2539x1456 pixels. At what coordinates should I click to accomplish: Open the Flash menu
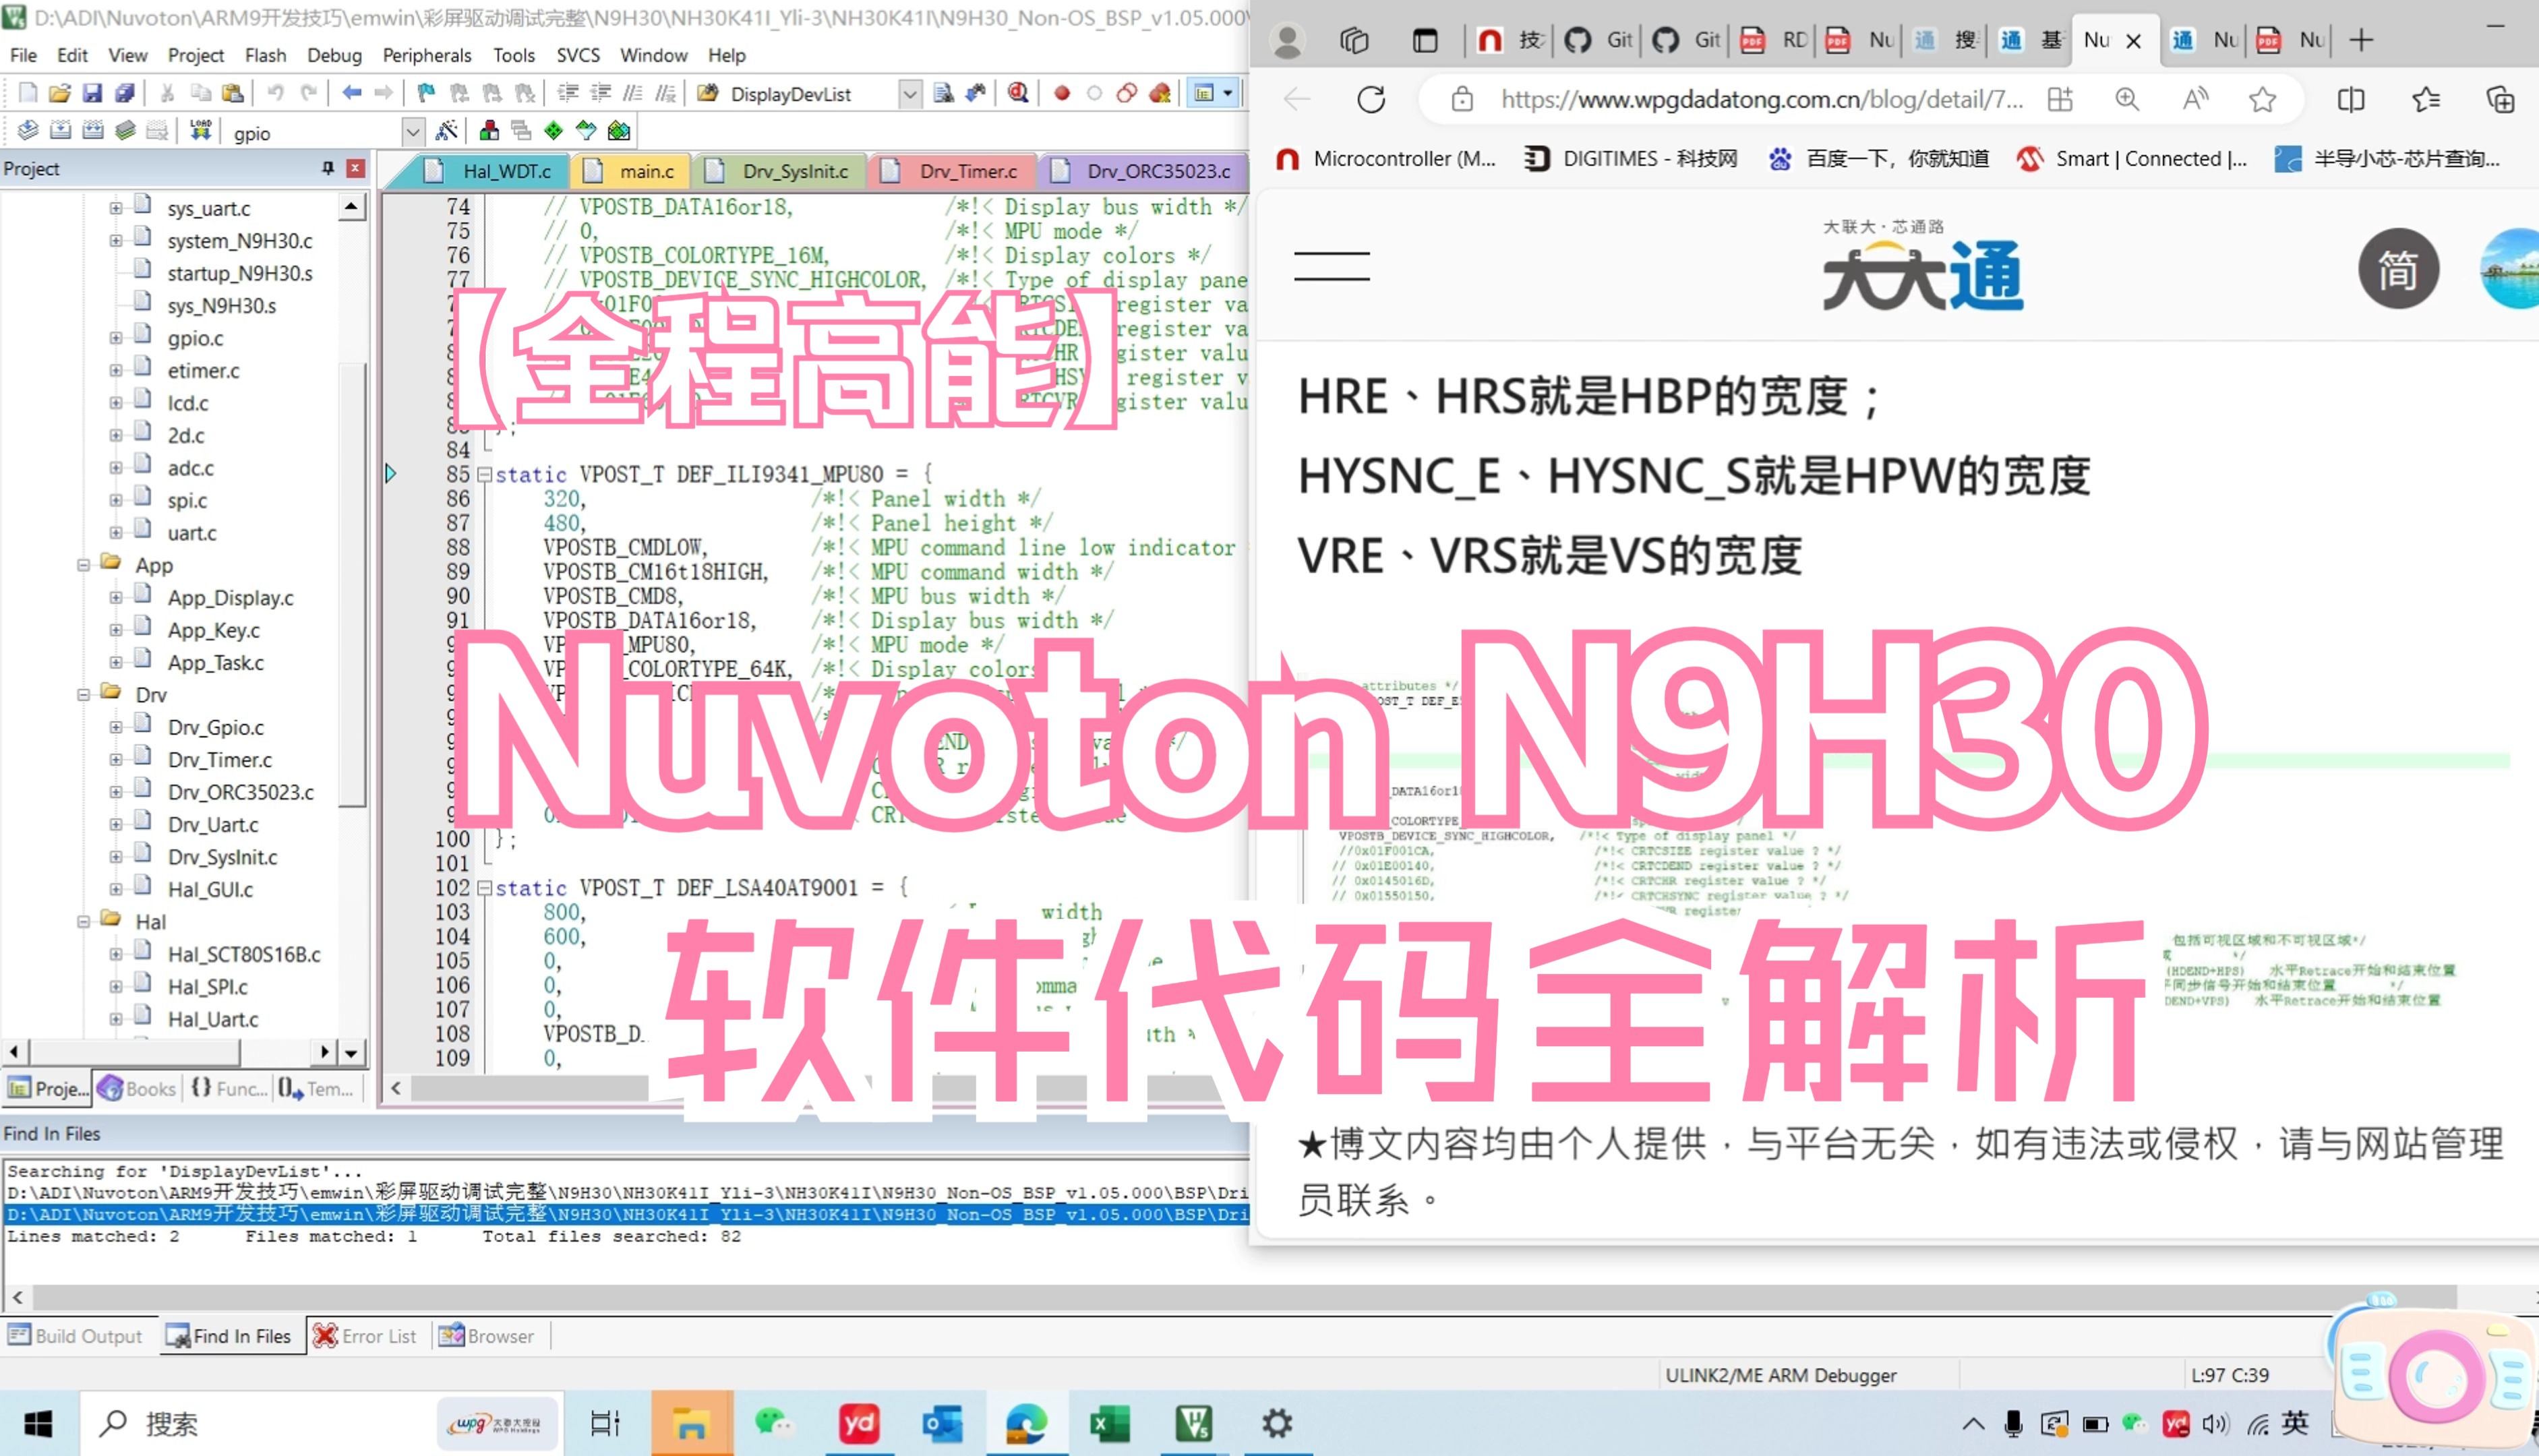265,55
